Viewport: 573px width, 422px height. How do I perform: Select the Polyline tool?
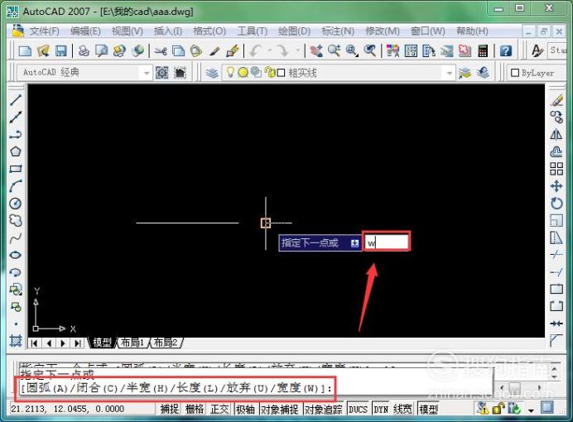(x=16, y=135)
